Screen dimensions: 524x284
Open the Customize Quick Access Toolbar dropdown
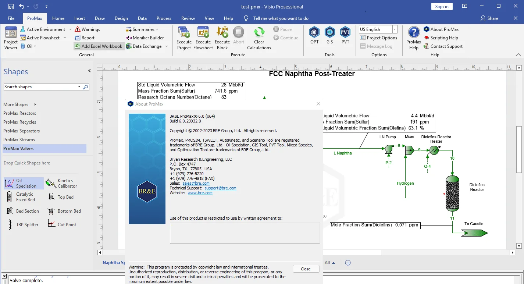pos(46,7)
